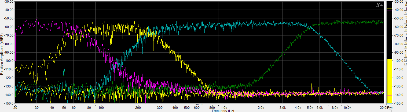Click the -150.00 label on the left amplitude axis
The image size is (407, 112).
[x=8, y=103]
